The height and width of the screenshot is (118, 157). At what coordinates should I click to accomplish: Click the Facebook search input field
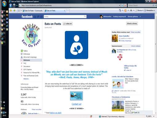click(x=64, y=17)
